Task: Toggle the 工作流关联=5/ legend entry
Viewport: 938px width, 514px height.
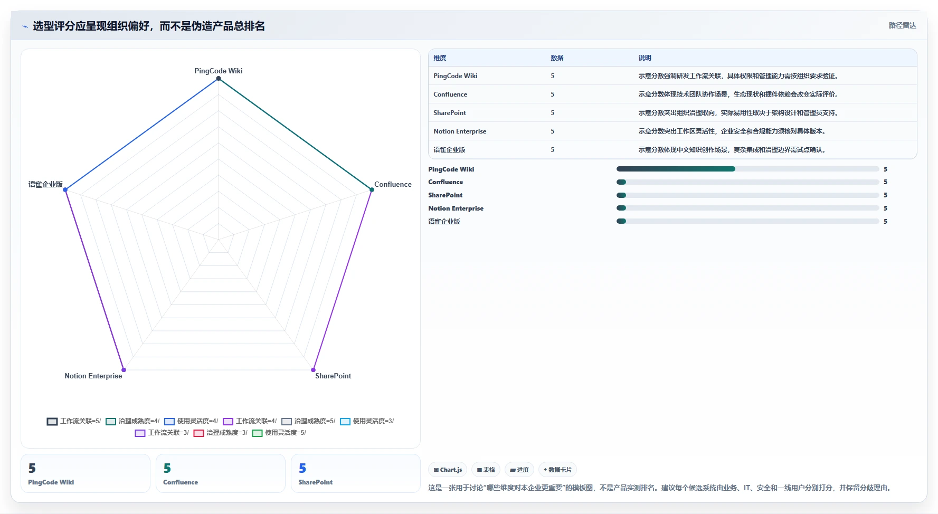Action: point(74,421)
